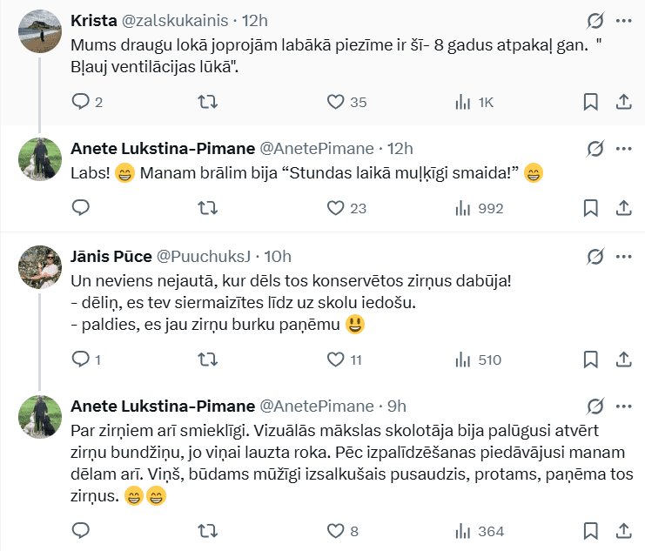View analytics on Anete's 992-view tweet
Viewport: 645px width, 551px height.
pos(464,208)
